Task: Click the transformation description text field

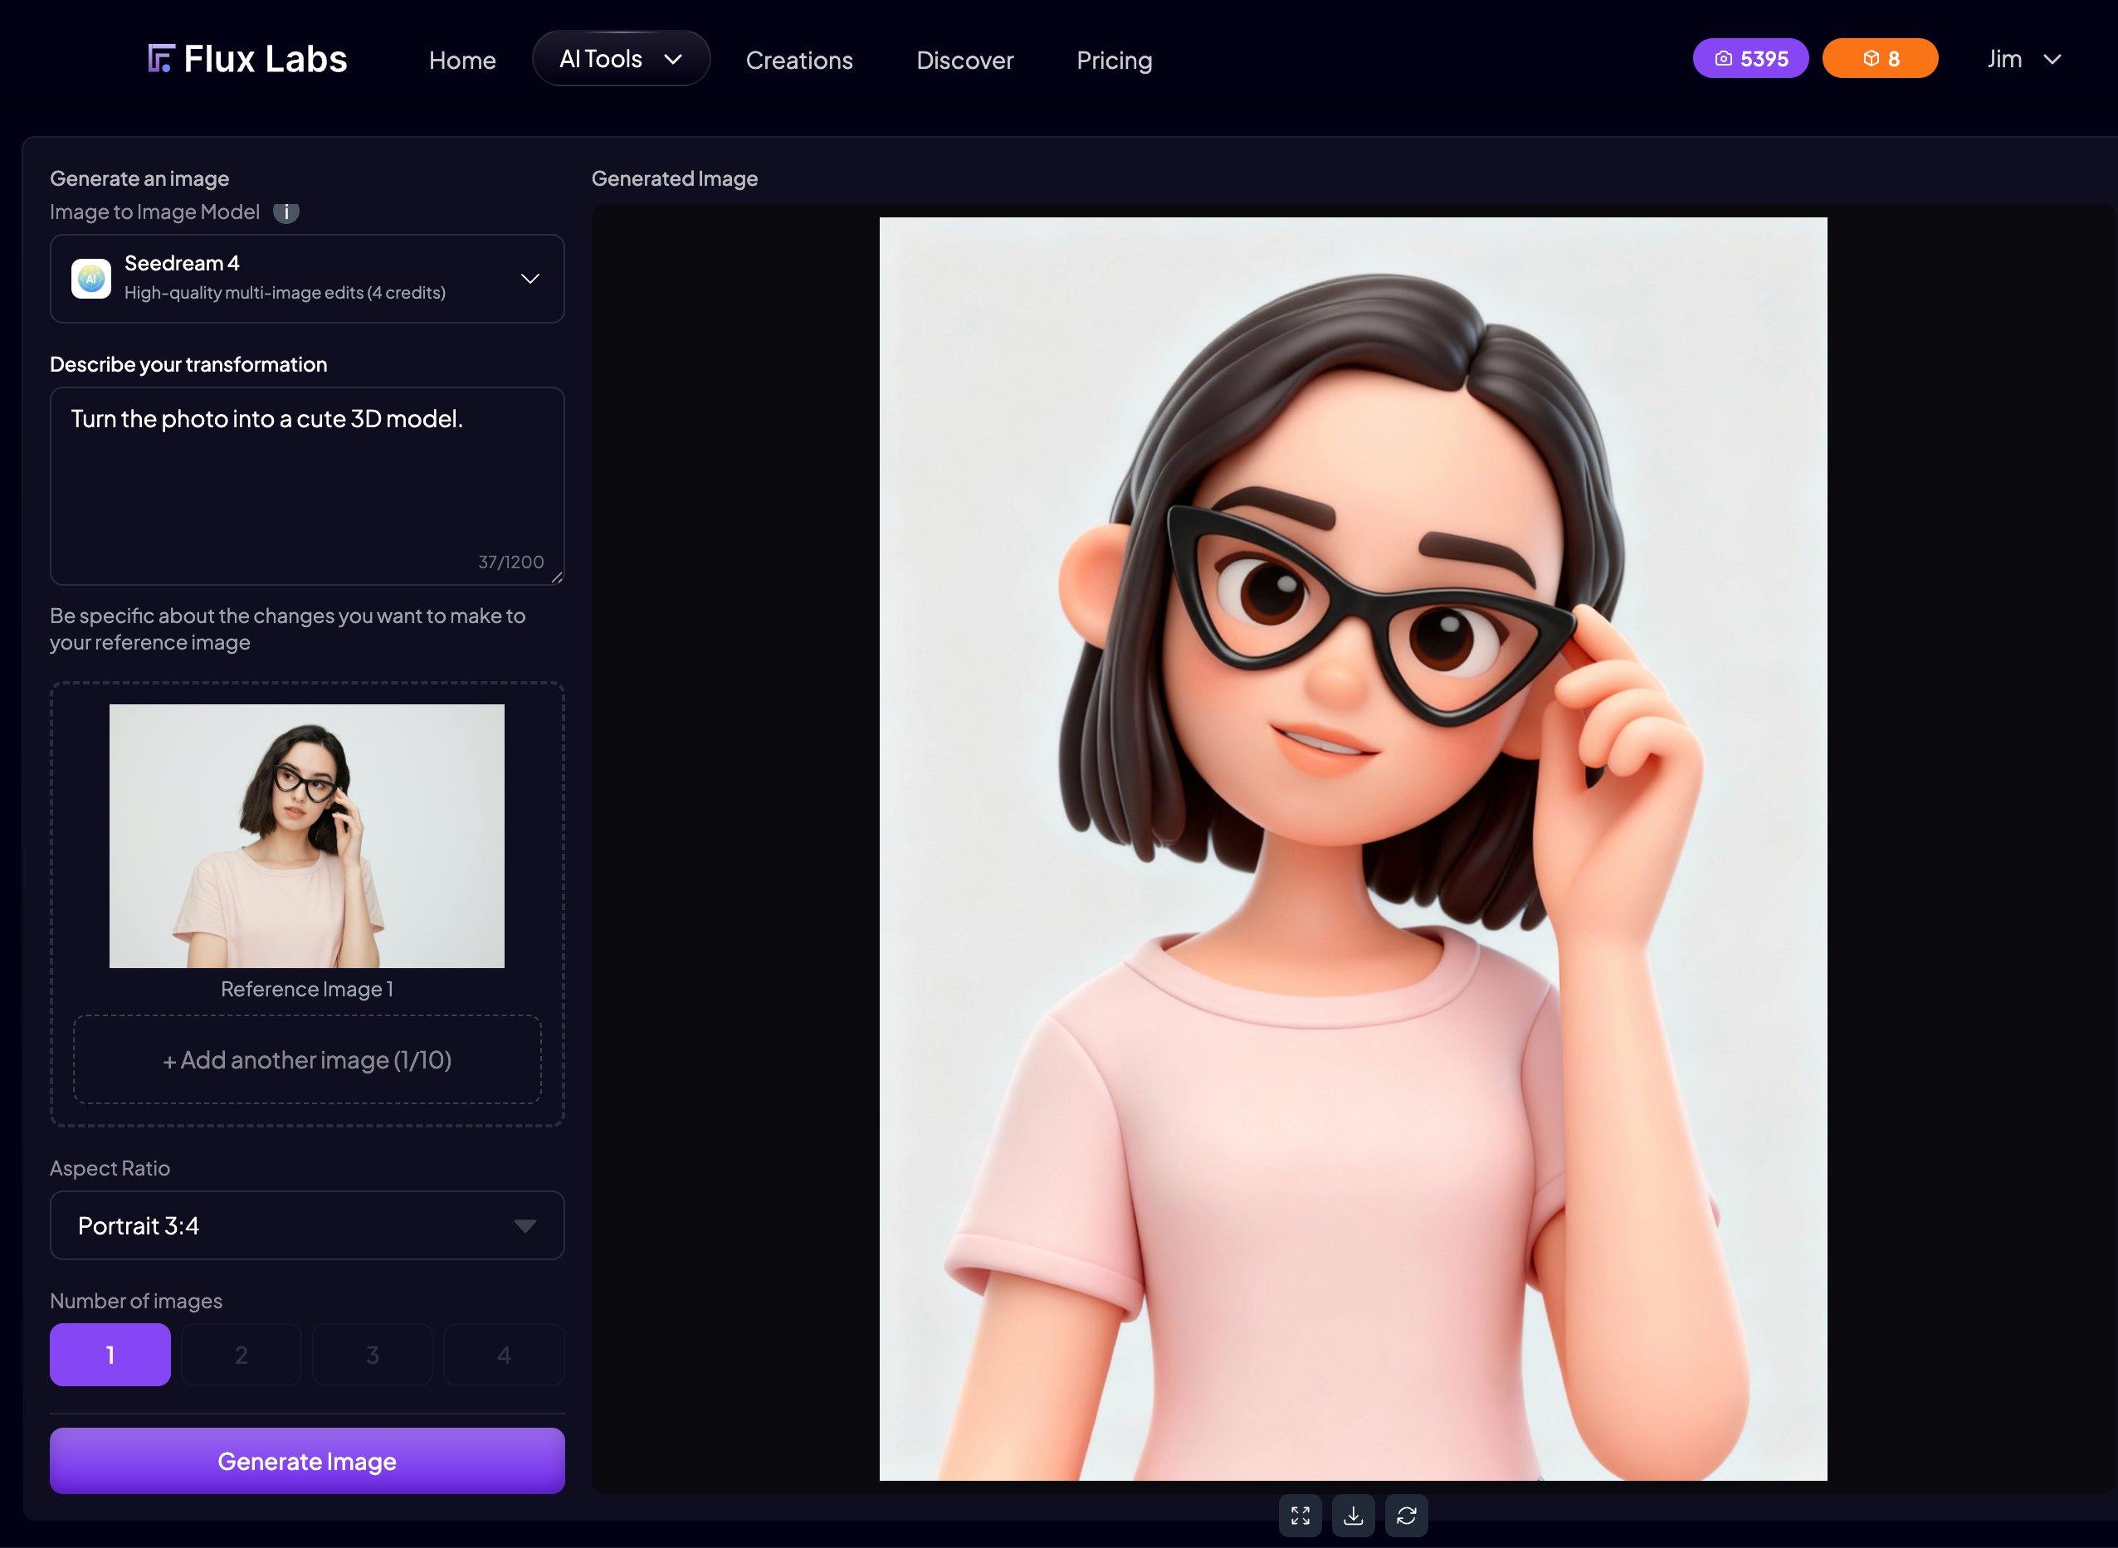Action: [x=306, y=485]
